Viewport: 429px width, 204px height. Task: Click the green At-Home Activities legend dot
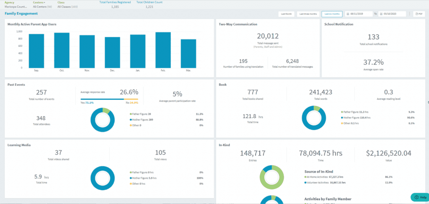pyautogui.click(x=305, y=177)
